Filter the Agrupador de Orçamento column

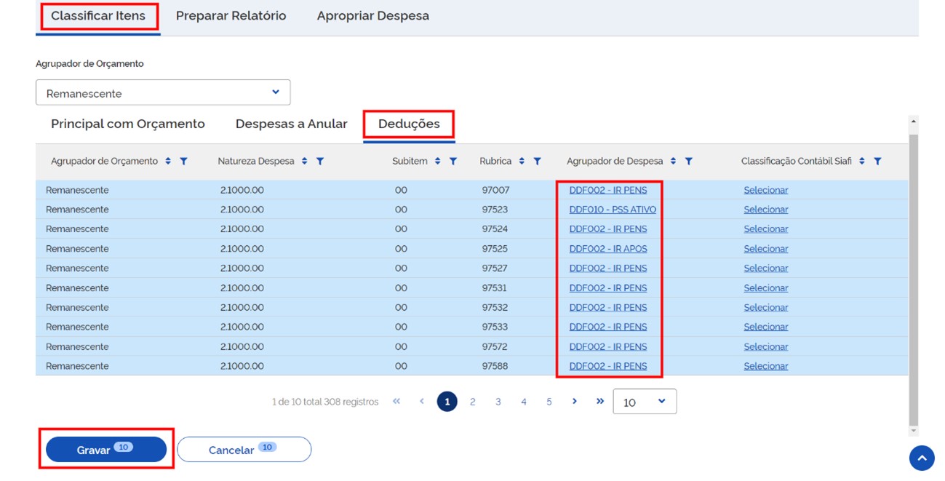point(183,162)
